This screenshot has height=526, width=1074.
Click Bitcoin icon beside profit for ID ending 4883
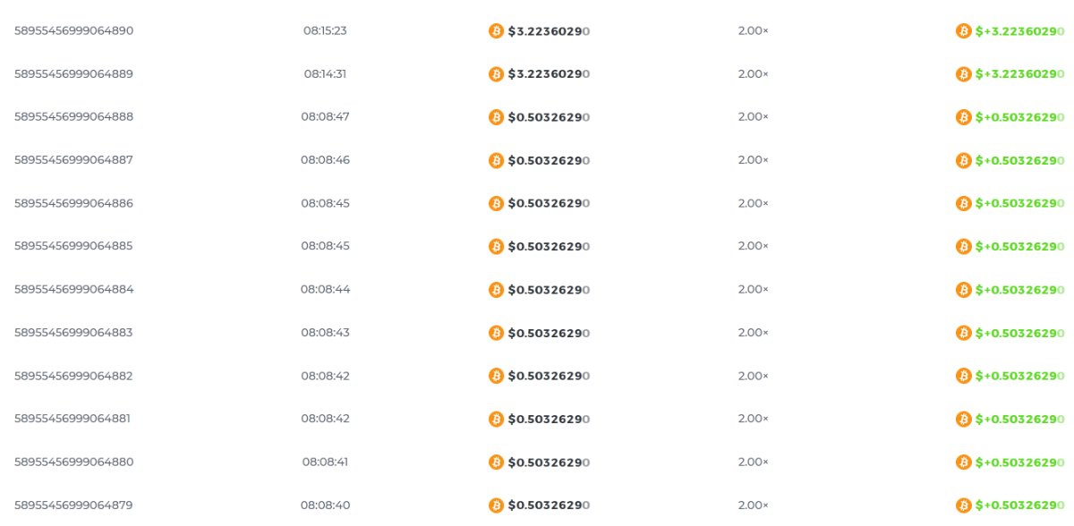coord(963,333)
